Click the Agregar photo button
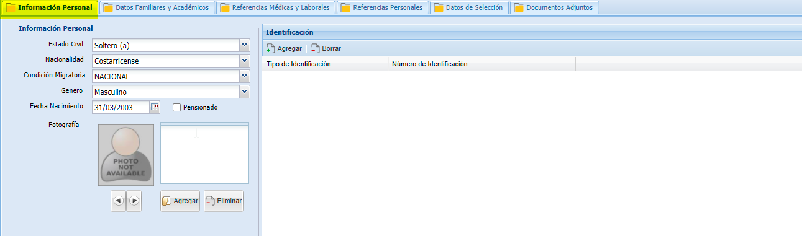802x236 pixels. coord(180,201)
